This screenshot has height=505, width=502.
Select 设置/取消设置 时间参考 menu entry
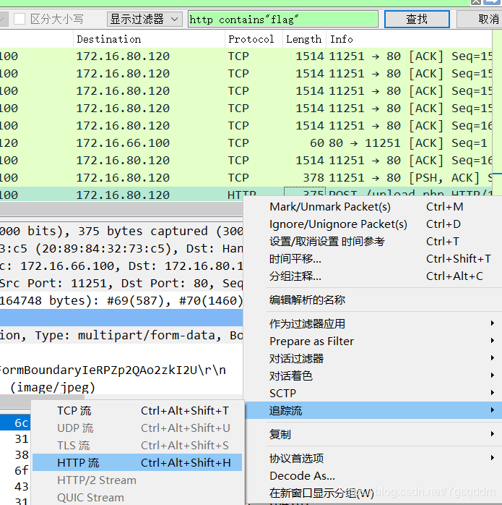(x=373, y=242)
